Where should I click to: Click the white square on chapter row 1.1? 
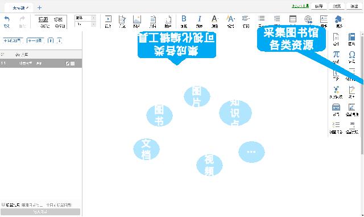(x=73, y=63)
